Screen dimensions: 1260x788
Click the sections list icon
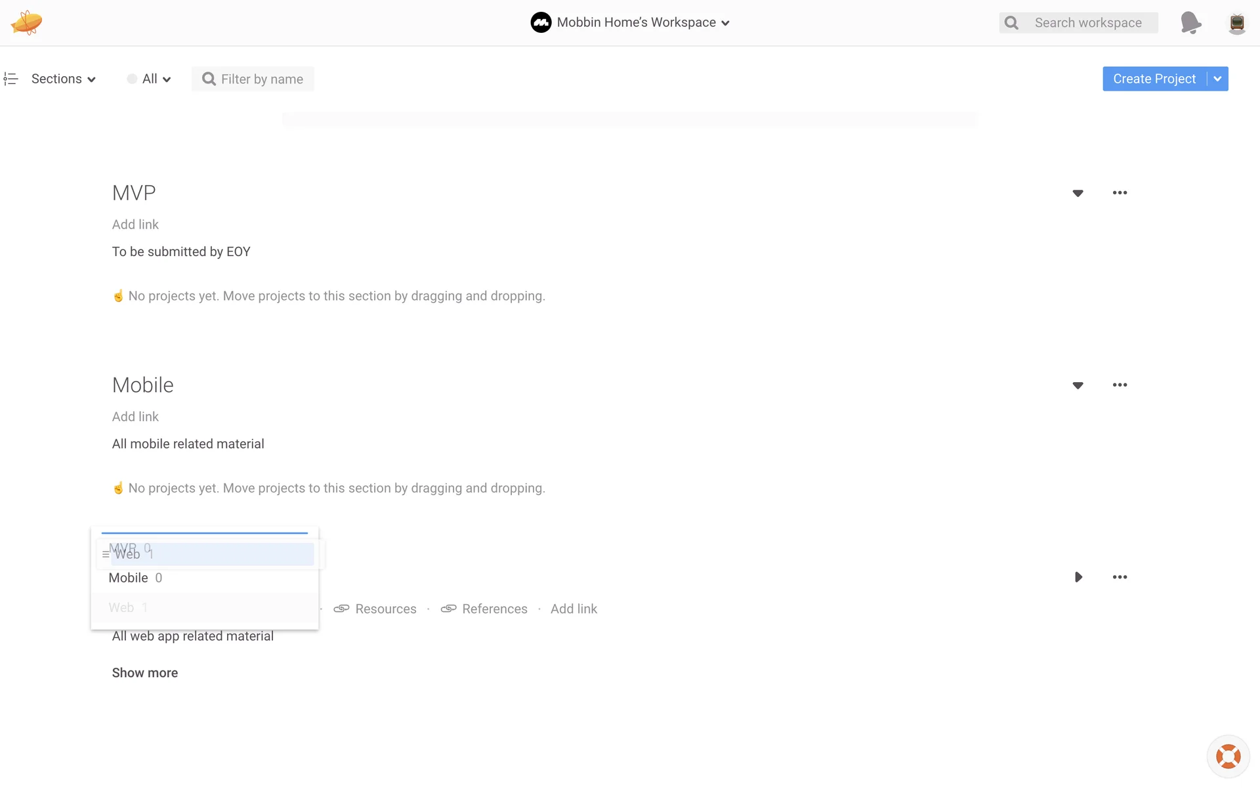point(10,79)
